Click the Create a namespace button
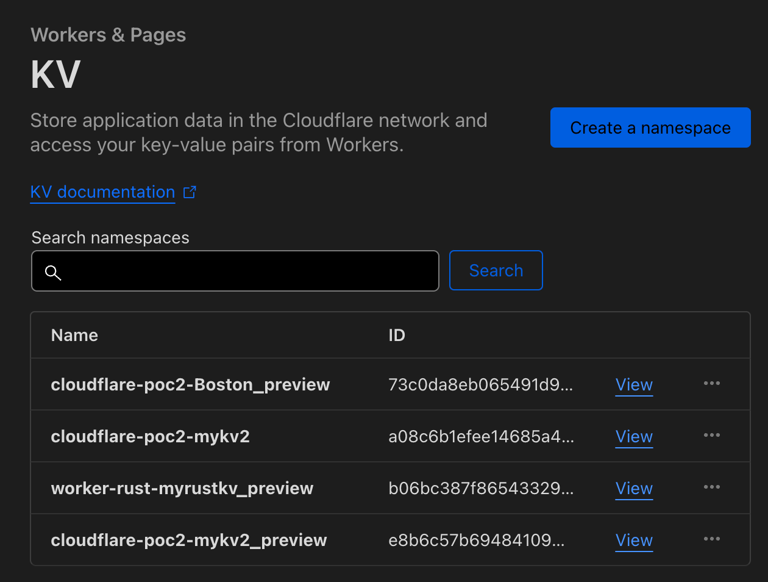 click(x=650, y=128)
